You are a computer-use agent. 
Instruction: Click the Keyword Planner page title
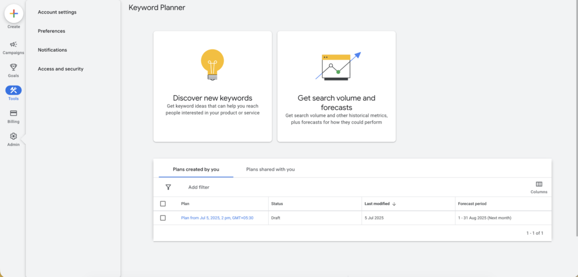(x=157, y=7)
